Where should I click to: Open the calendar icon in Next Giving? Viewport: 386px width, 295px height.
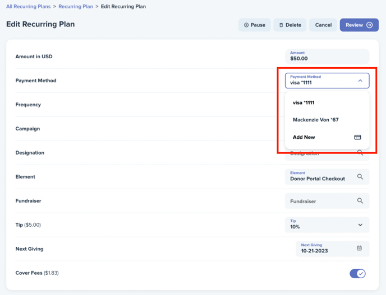tap(359, 248)
